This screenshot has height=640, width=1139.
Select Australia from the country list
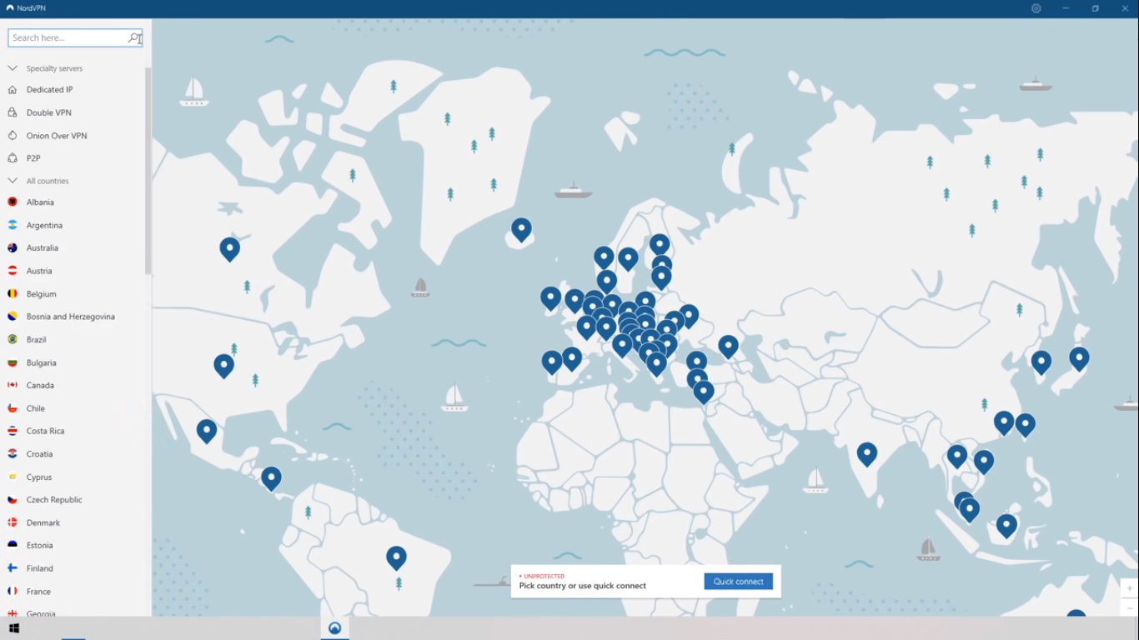42,248
